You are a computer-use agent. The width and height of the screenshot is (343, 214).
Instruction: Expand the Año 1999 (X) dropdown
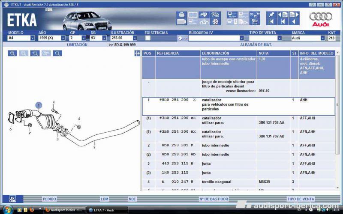click(63, 38)
